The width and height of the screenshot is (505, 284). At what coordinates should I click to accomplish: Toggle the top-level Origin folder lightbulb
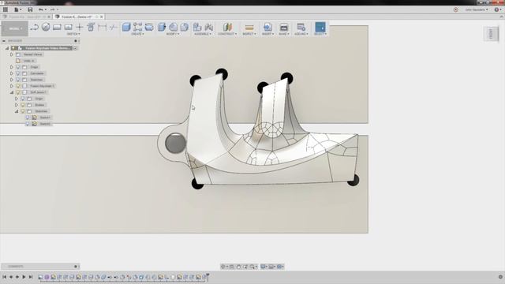point(18,67)
